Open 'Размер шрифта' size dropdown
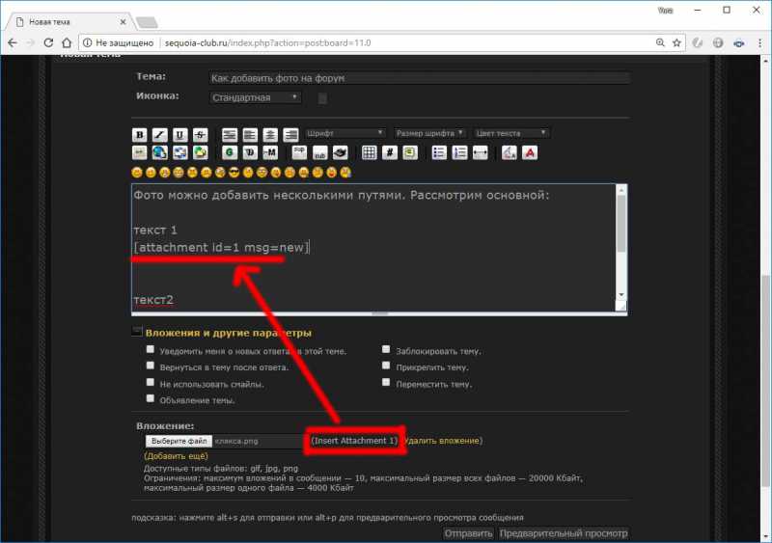Screen dimensions: 772x543 click(x=429, y=133)
